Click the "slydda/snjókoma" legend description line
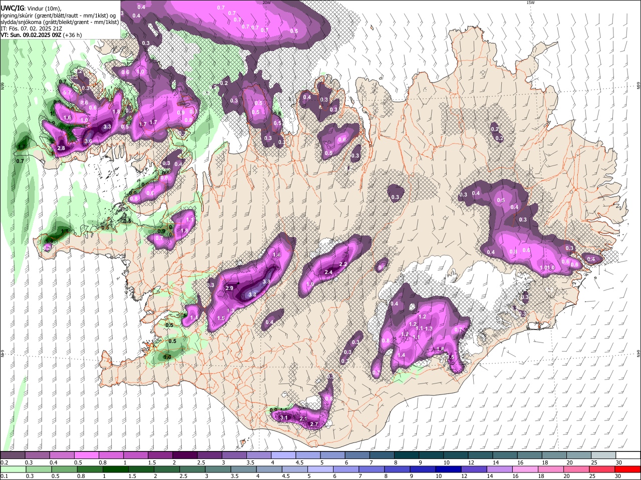The width and height of the screenshot is (641, 480). [x=60, y=22]
